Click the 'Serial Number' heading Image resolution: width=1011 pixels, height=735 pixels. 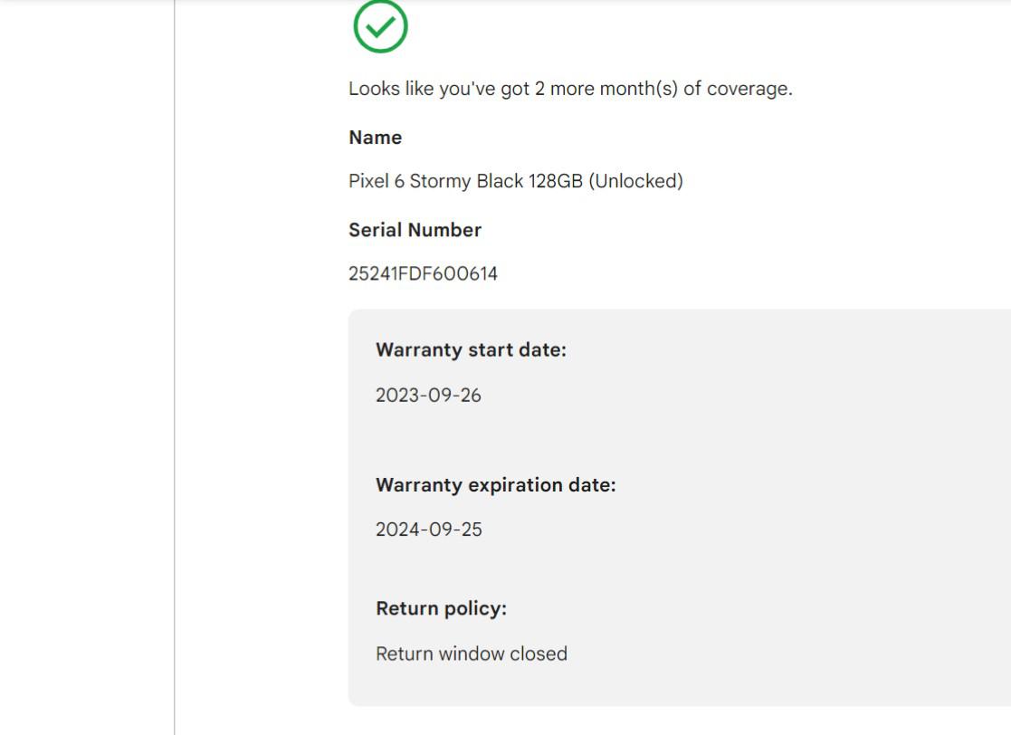(x=415, y=230)
